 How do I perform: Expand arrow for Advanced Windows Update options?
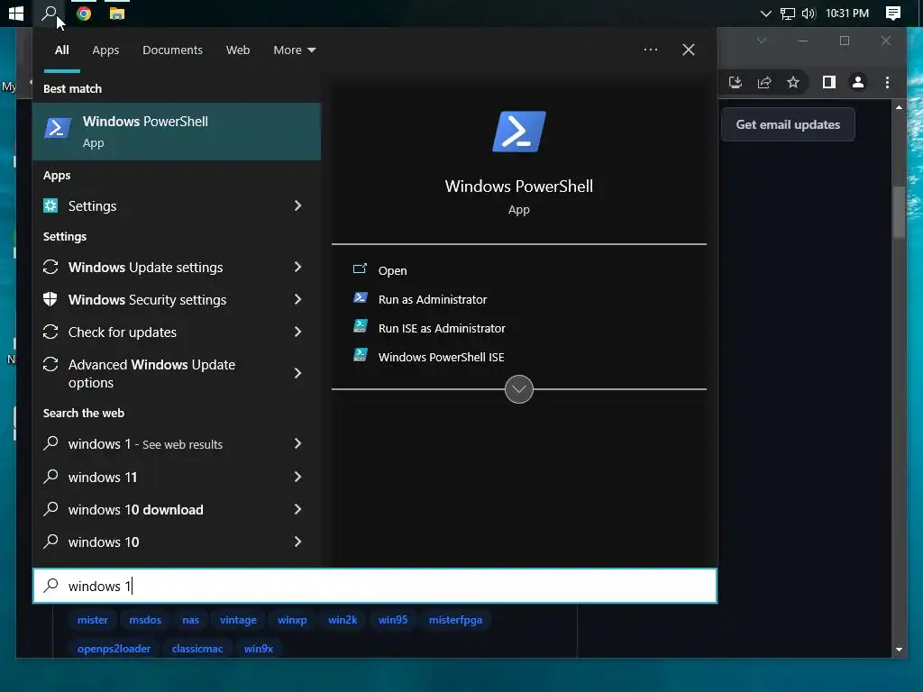point(297,373)
